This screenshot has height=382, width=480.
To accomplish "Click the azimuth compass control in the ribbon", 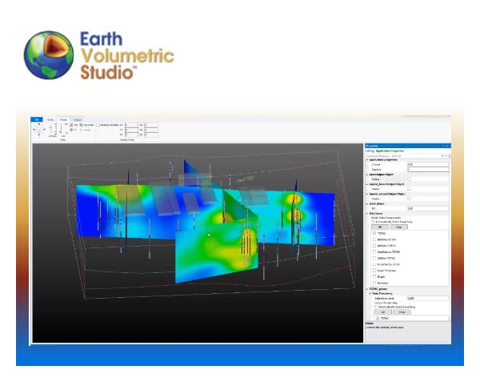I will pyautogui.click(x=39, y=130).
